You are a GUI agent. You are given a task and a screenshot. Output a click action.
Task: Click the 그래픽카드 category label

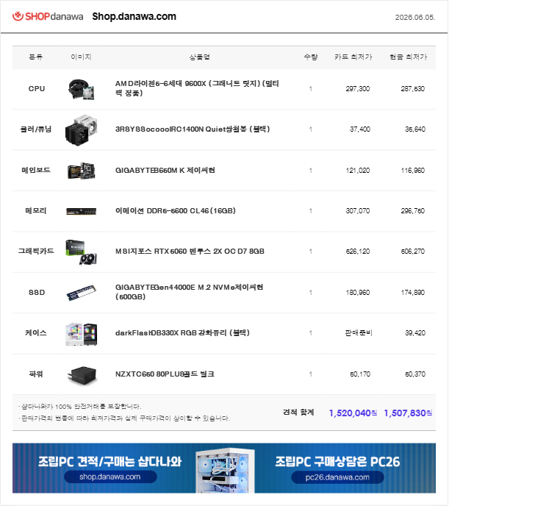coord(36,252)
